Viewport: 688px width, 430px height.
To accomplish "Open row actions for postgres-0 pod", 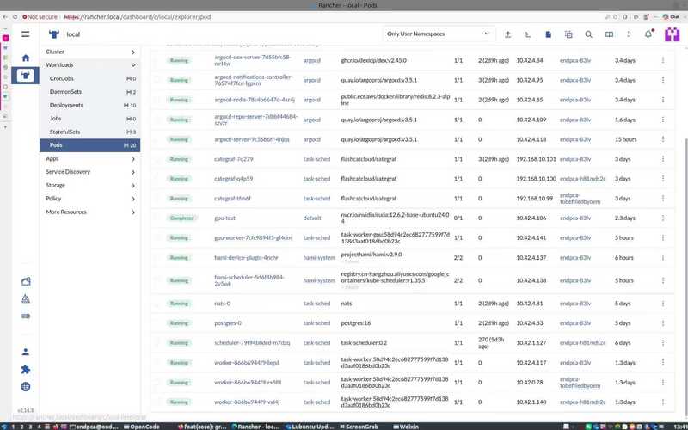I will (662, 323).
